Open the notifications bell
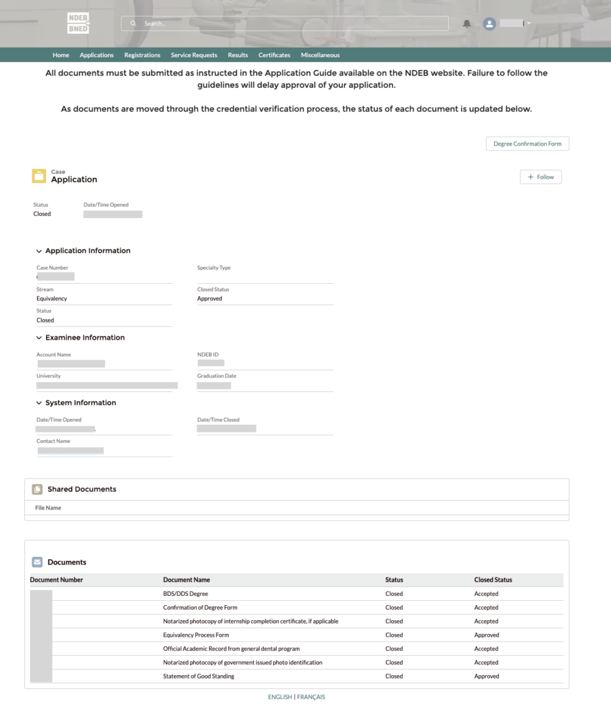Viewport: 611px width, 704px height. [467, 23]
